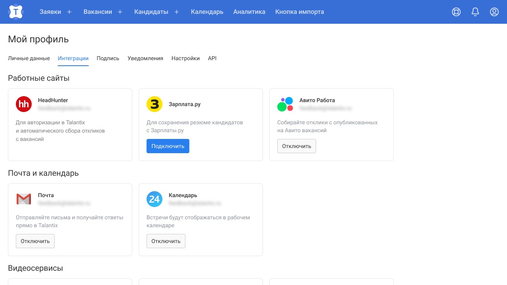Open Аналитика in top navigation
The image size is (507, 285).
click(x=249, y=12)
